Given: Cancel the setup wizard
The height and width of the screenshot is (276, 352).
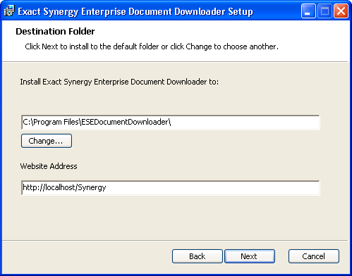Looking at the screenshot, I should 314,256.
